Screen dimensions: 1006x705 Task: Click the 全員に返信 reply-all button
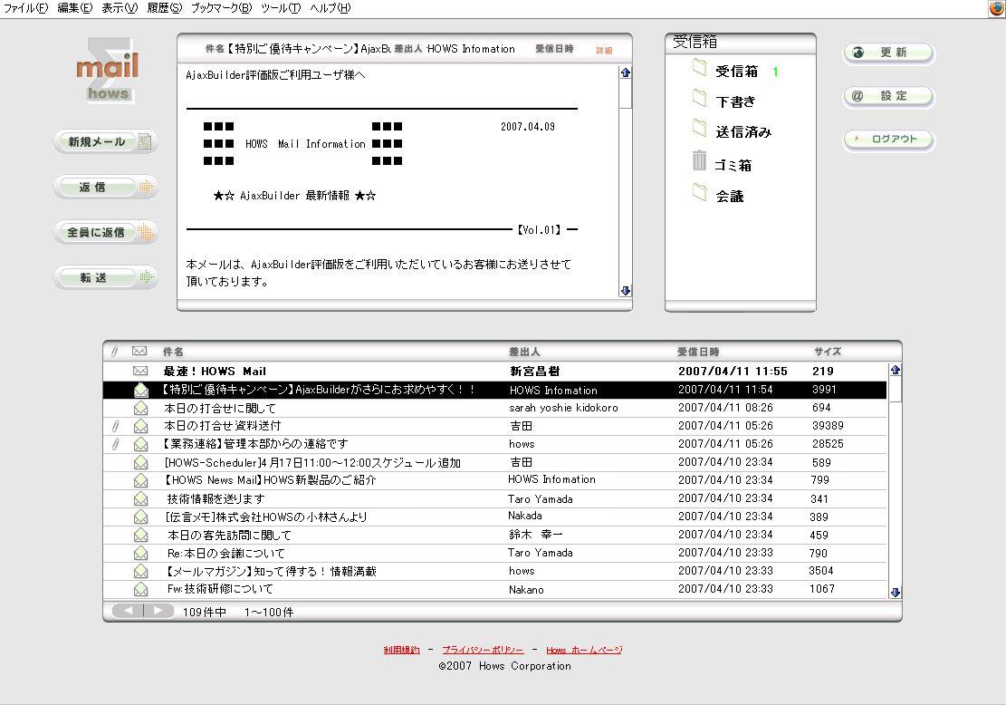[x=105, y=232]
